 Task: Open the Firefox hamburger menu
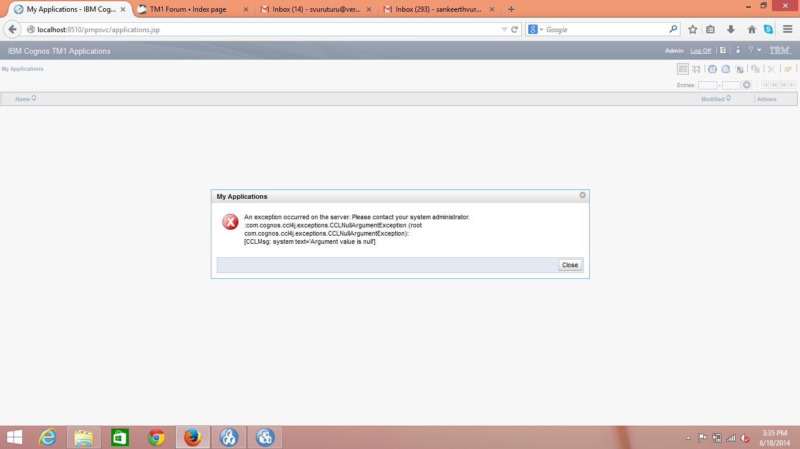click(x=788, y=29)
